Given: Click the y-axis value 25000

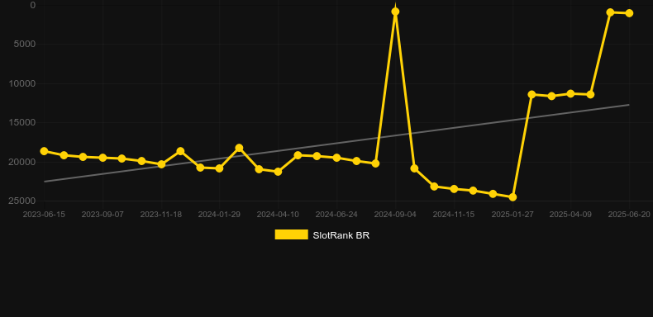Looking at the screenshot, I should tap(22, 201).
